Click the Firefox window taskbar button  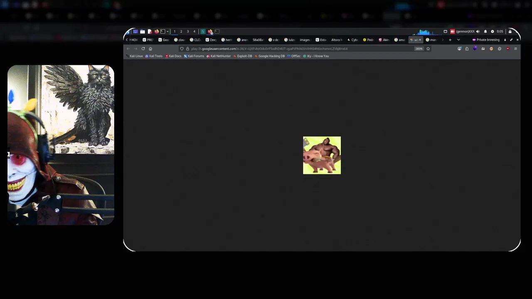coord(210,32)
